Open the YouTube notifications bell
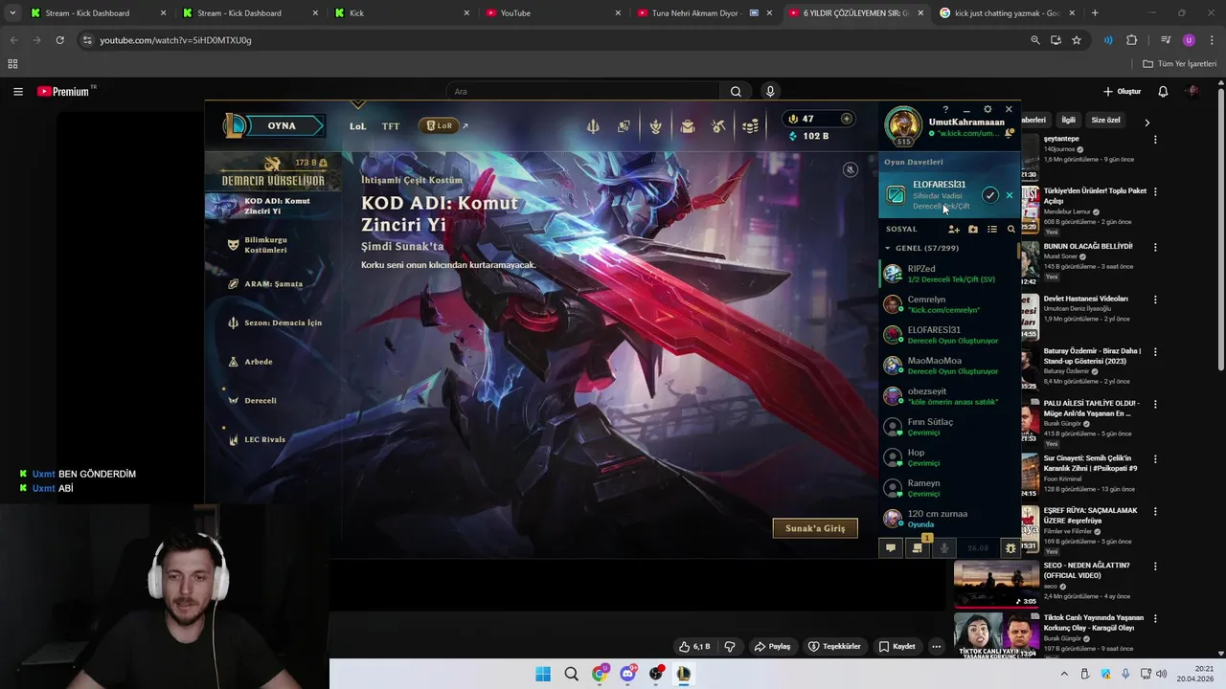1226x689 pixels. 1163,92
